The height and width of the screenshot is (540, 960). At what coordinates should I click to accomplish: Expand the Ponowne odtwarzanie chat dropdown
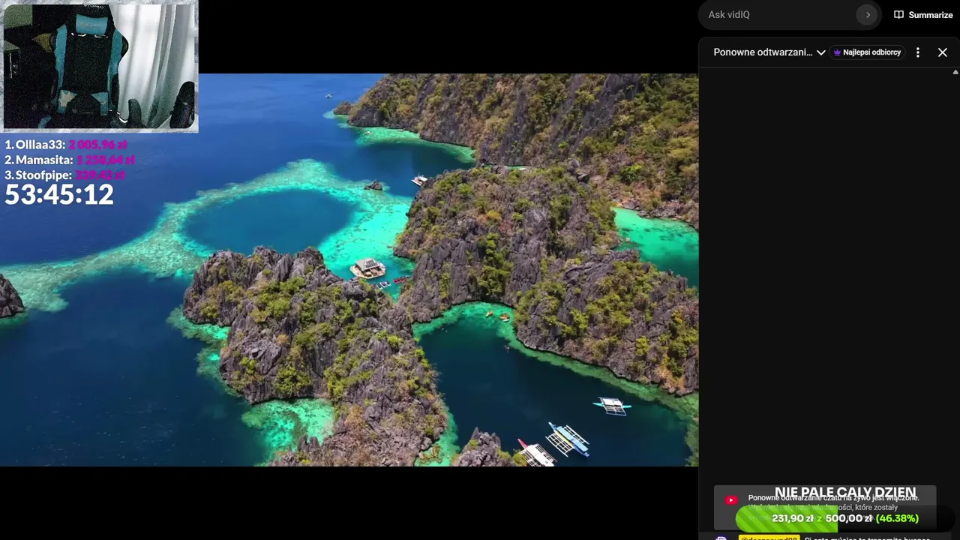(769, 52)
